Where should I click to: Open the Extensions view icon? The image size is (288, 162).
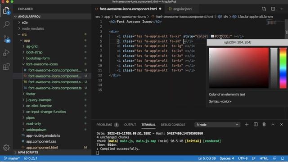click(6, 67)
